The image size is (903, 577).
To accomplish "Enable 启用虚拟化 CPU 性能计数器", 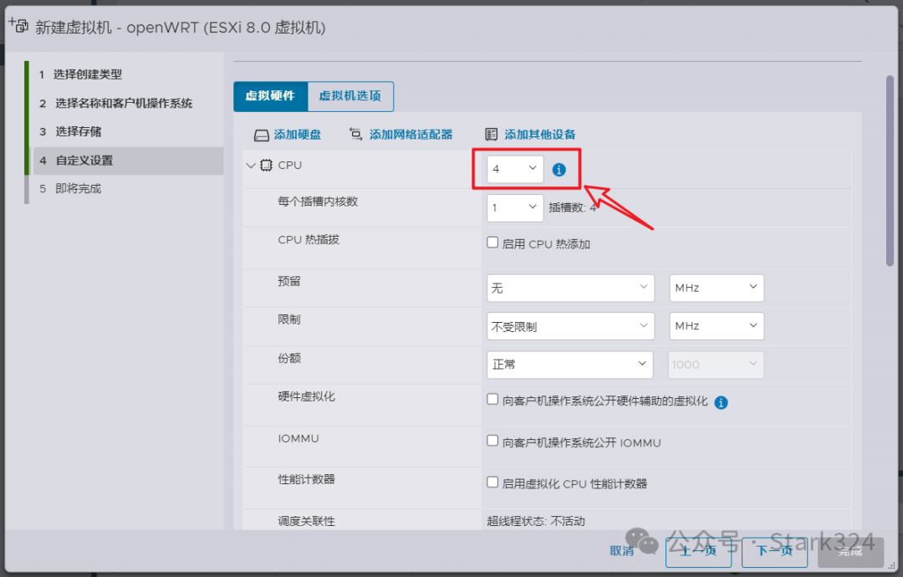I will click(492, 483).
